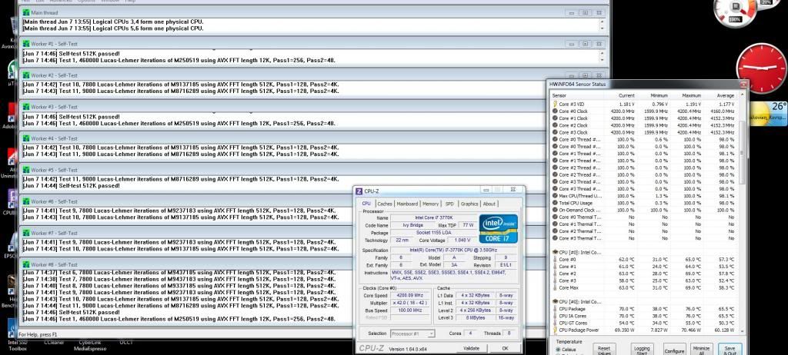The width and height of the screenshot is (788, 355).
Task: Open the Memory tab in CPU-Z
Action: tap(431, 204)
